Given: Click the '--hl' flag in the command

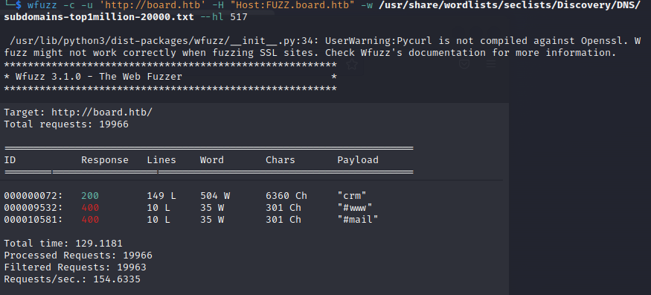Looking at the screenshot, I should click(212, 17).
